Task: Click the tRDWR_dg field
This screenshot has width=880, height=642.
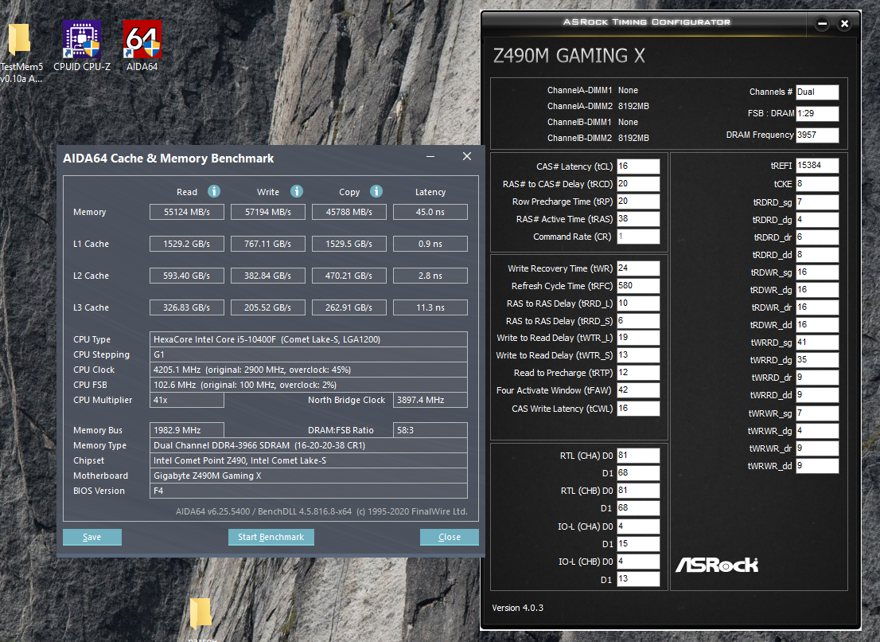Action: tap(817, 290)
